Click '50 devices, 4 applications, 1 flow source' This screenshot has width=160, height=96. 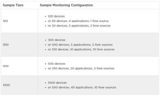80,21
